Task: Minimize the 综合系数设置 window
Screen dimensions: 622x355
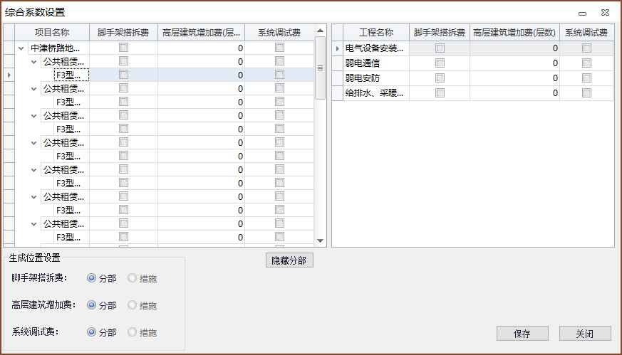Action: [x=582, y=13]
